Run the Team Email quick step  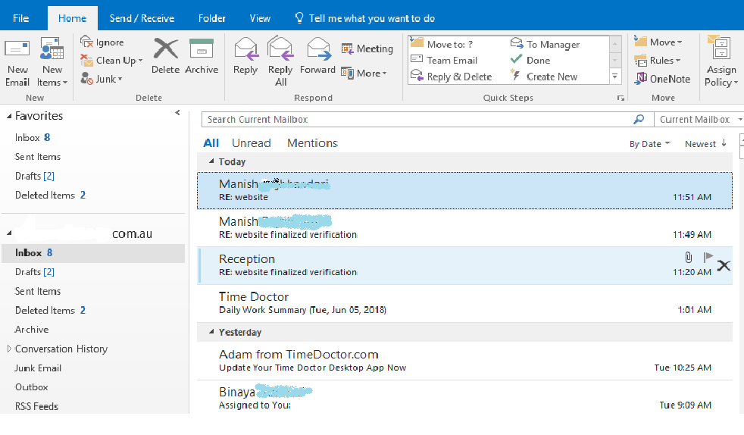pyautogui.click(x=444, y=60)
